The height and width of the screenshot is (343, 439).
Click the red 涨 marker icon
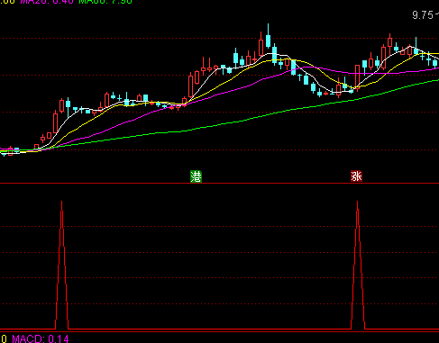356,176
